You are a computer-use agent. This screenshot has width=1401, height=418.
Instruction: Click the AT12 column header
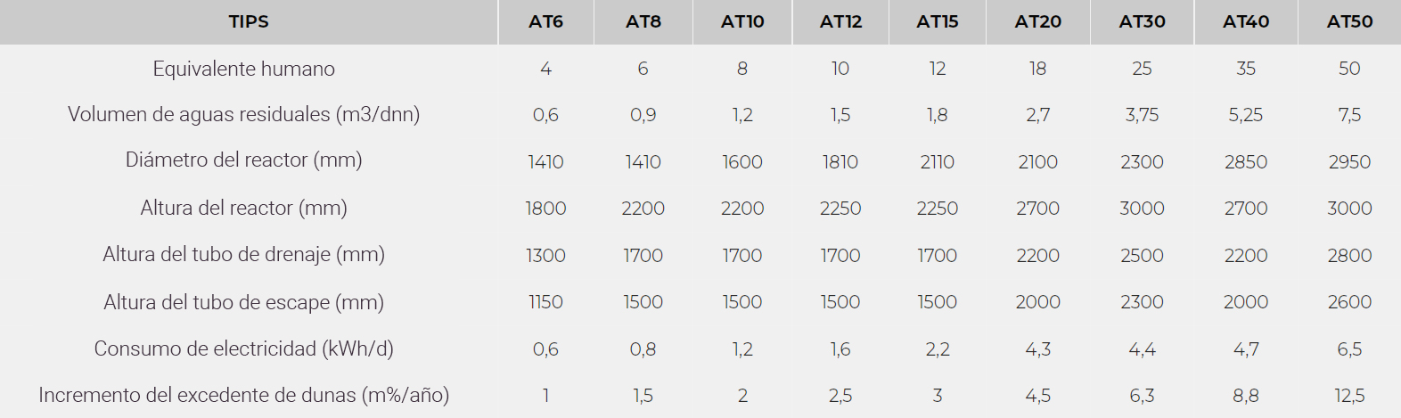840,22
